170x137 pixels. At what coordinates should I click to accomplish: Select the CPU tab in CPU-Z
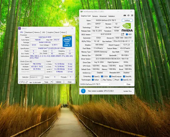coord(22,32)
